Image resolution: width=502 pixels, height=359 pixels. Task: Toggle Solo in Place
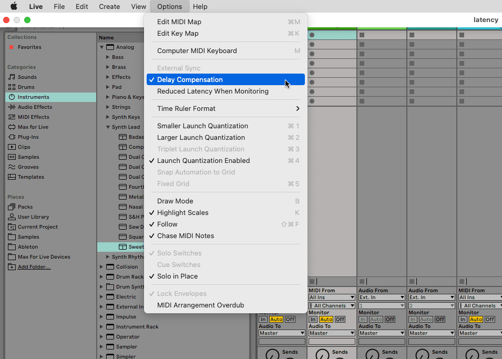pos(226,276)
